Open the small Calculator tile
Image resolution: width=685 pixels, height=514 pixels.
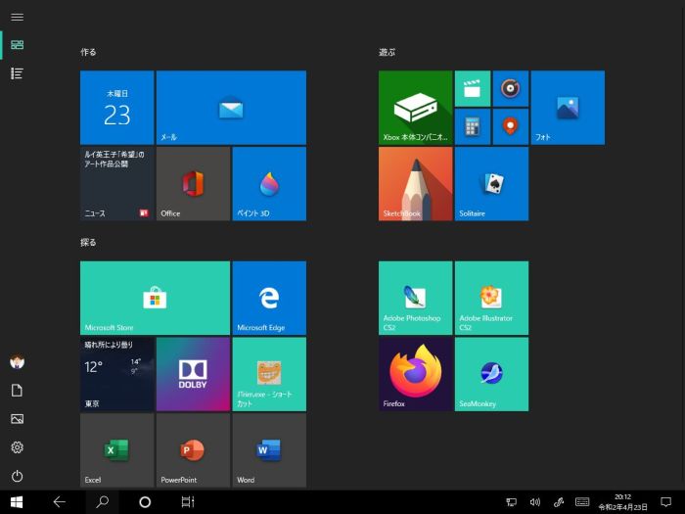[472, 126]
